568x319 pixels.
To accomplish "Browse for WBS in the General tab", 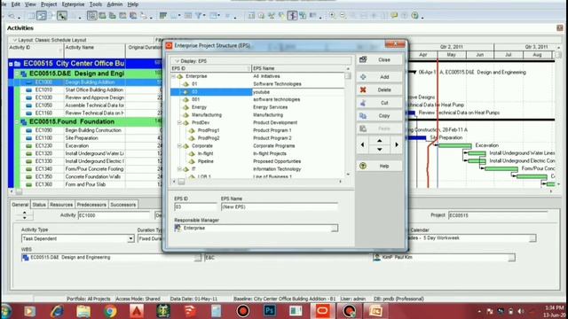I will point(197,258).
